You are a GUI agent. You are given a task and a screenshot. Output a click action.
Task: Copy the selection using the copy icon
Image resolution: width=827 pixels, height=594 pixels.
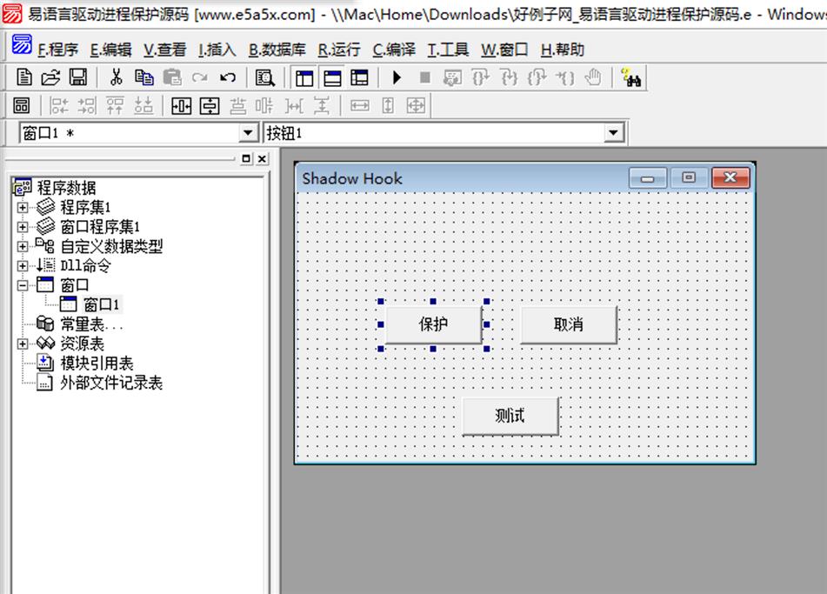click(144, 77)
